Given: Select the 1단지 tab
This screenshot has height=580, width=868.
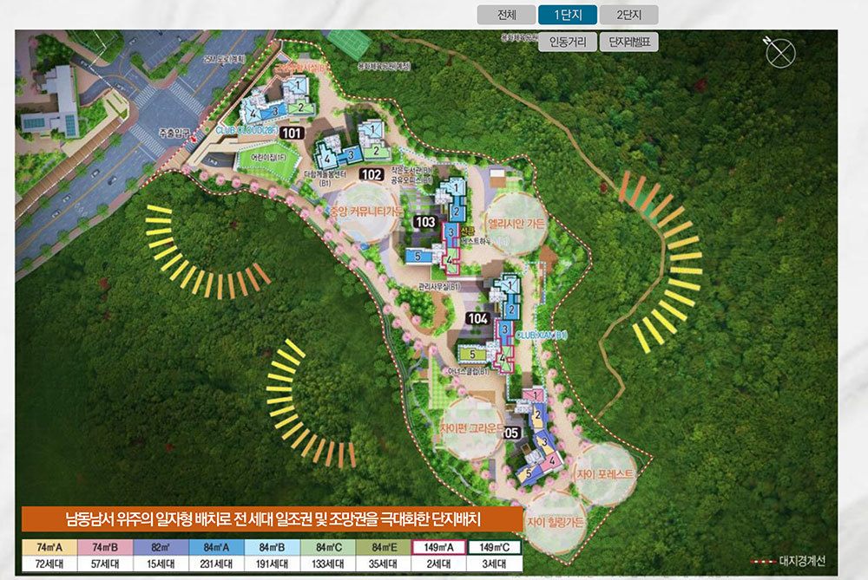Looking at the screenshot, I should [568, 15].
